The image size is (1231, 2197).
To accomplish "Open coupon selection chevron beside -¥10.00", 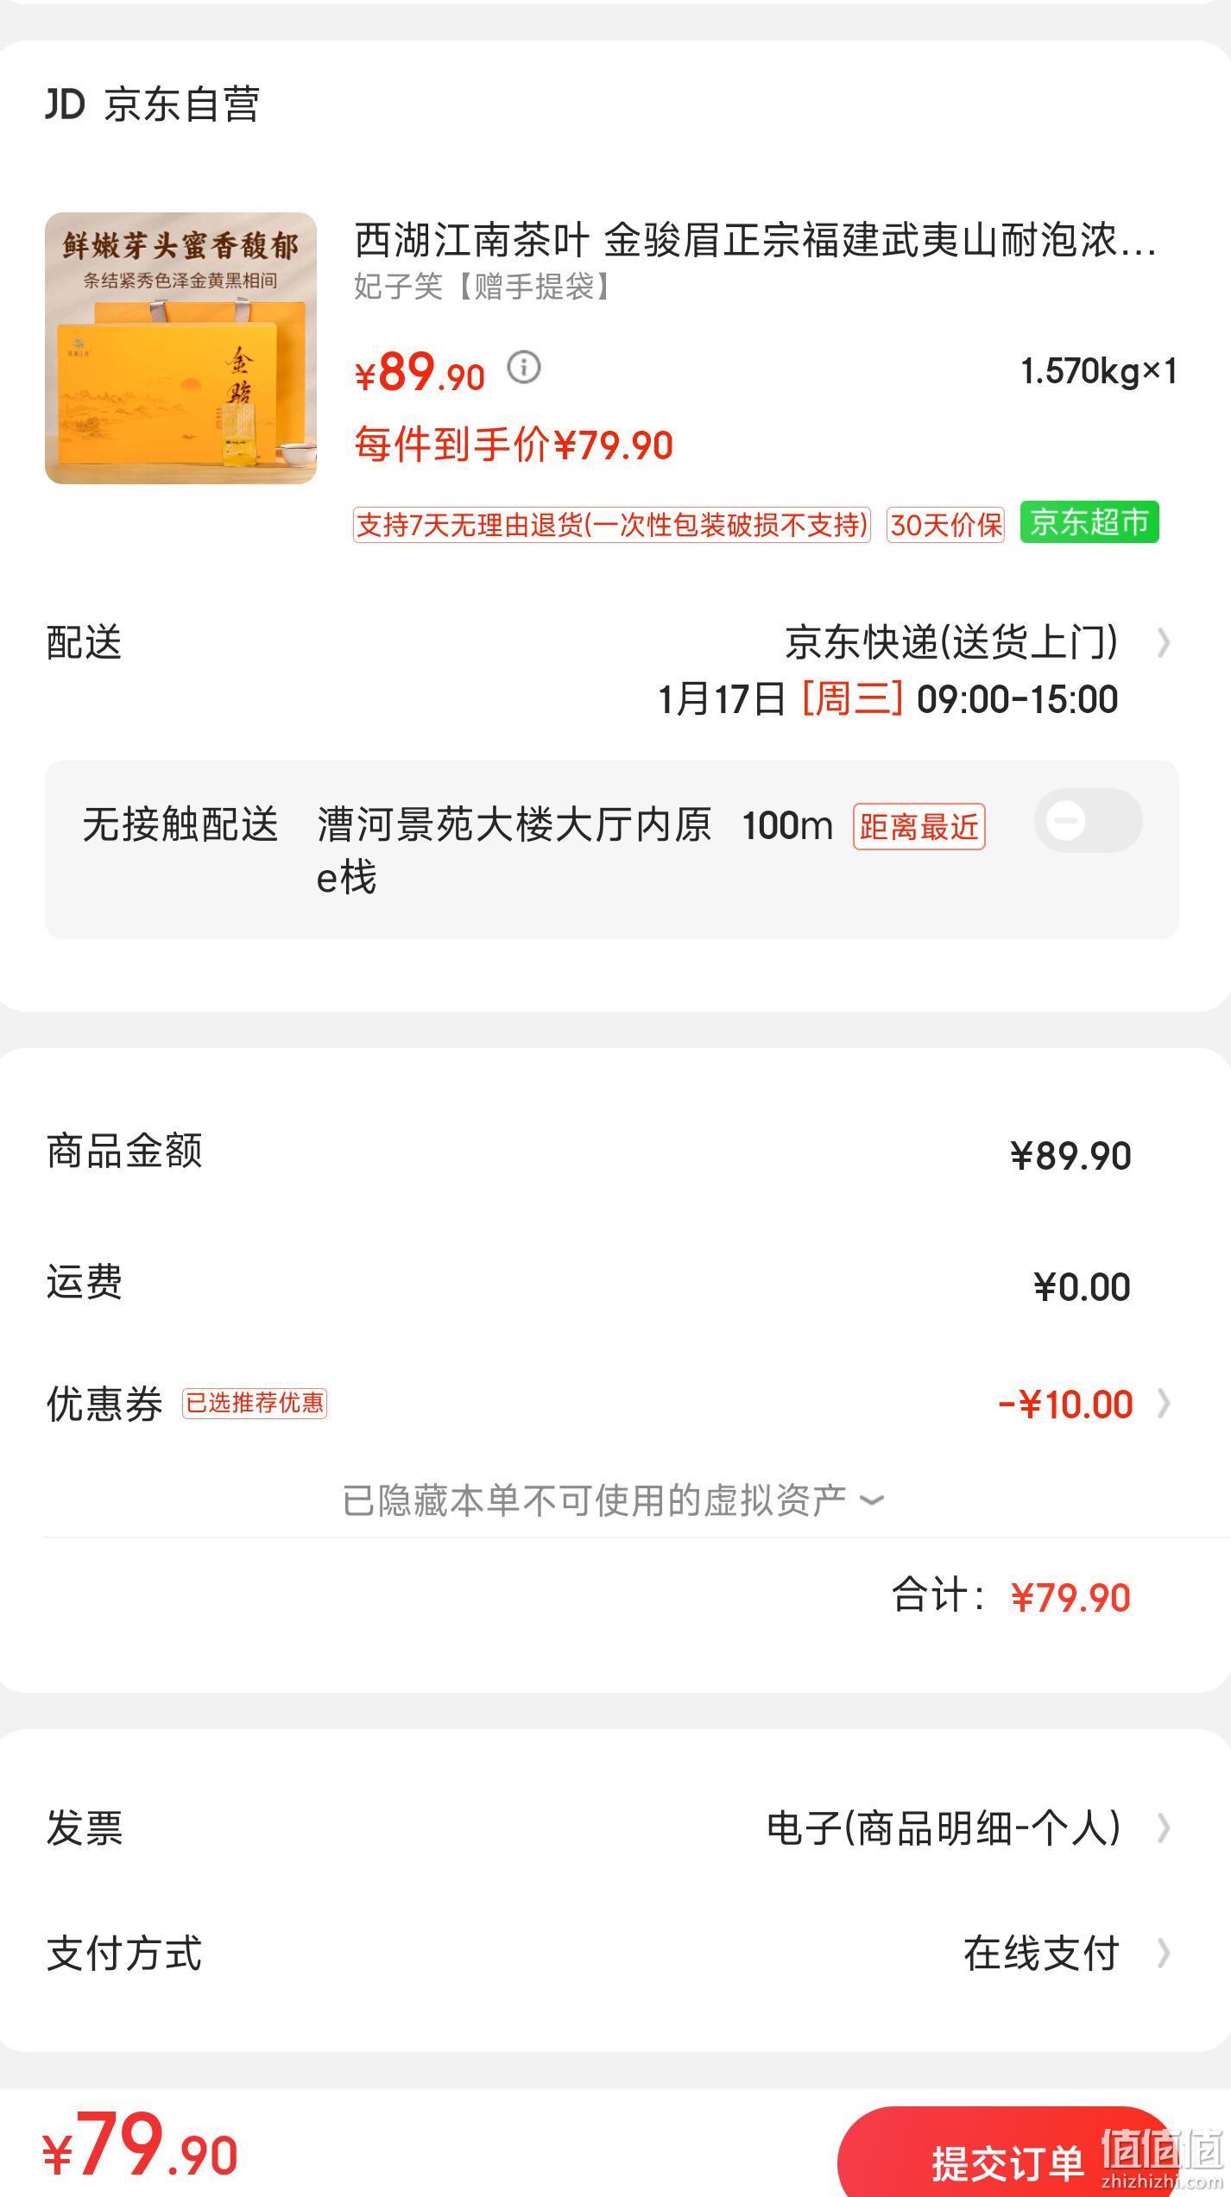I will [1164, 1404].
